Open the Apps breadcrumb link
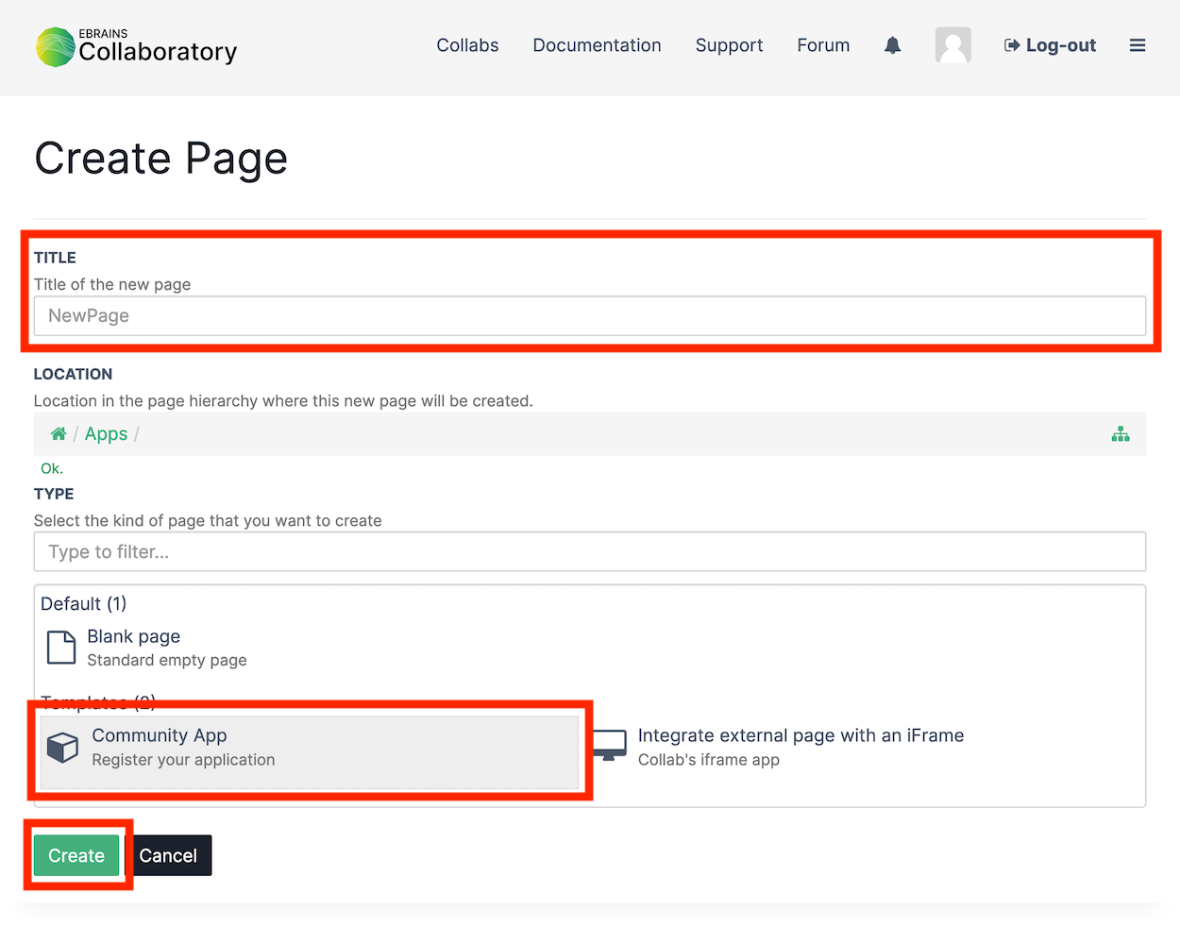This screenshot has height=927, width=1180. tap(105, 433)
